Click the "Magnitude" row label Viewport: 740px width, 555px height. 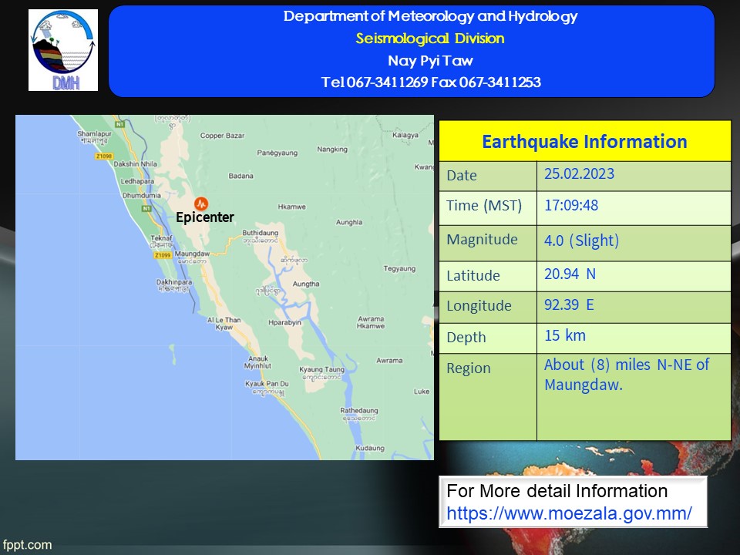coord(482,240)
